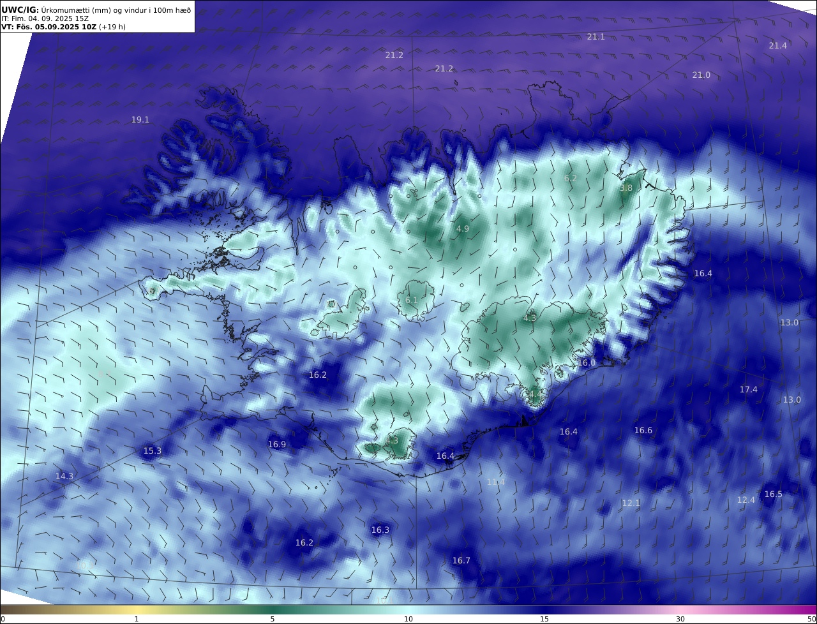The image size is (817, 624).
Task: Click the color scale tick label 15
Action: [544, 619]
